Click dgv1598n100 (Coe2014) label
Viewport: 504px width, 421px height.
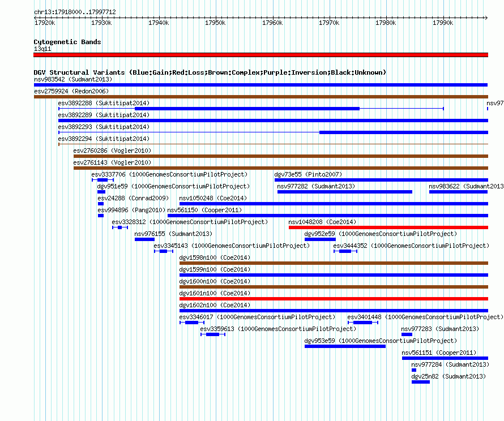(x=215, y=257)
